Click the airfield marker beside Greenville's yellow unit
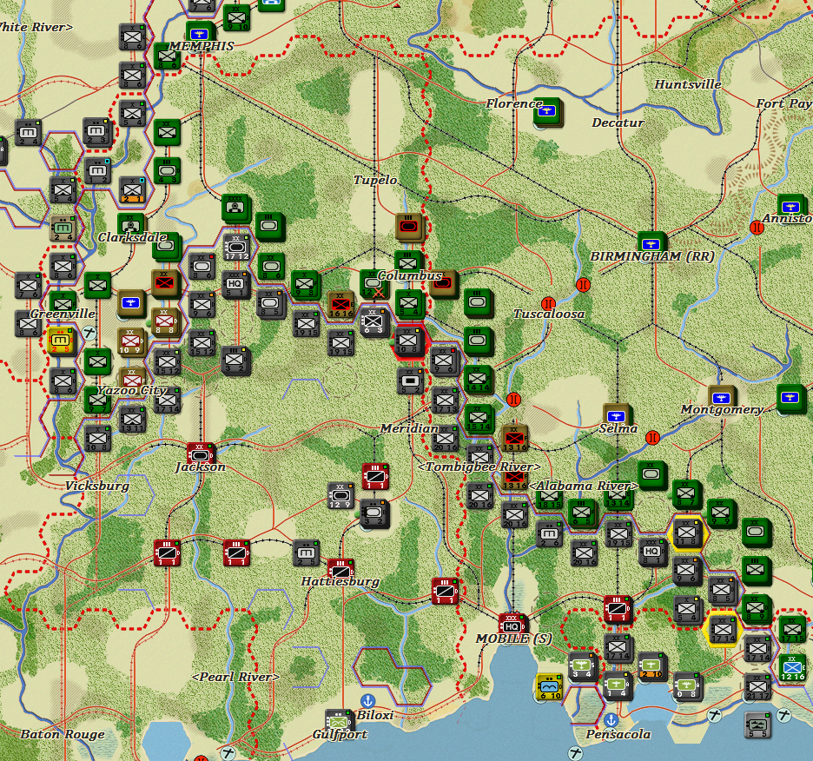 [89, 333]
